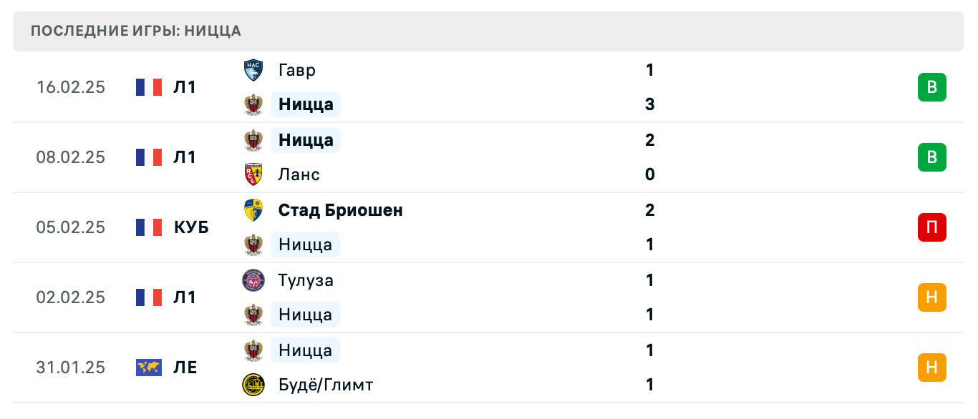Image resolution: width=978 pixels, height=419 pixels.
Task: Click the Будё/Глимт club crest icon
Action: point(253,385)
